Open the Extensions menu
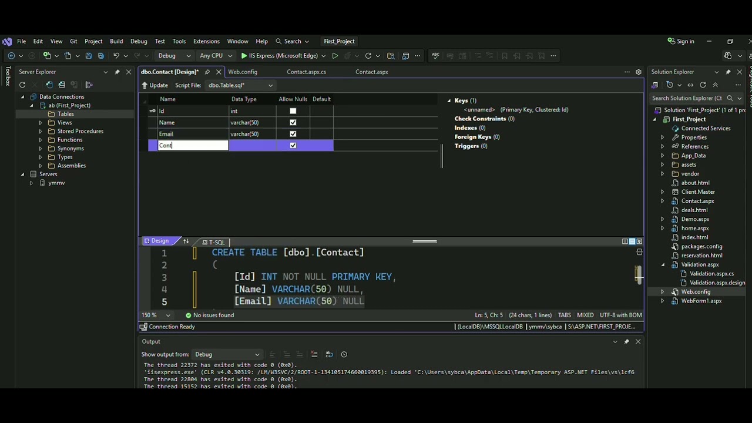752x423 pixels. 206,41
